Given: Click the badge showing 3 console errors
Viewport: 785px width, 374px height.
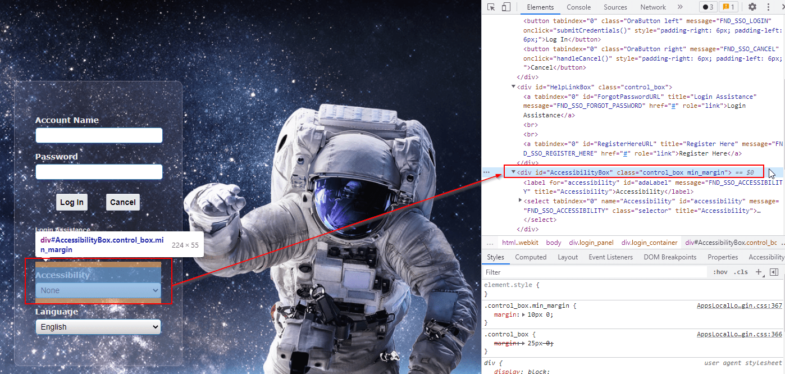Looking at the screenshot, I should 708,7.
